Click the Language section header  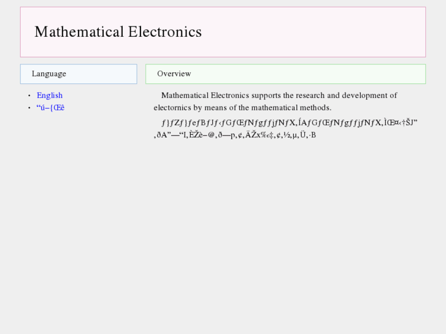coord(49,74)
